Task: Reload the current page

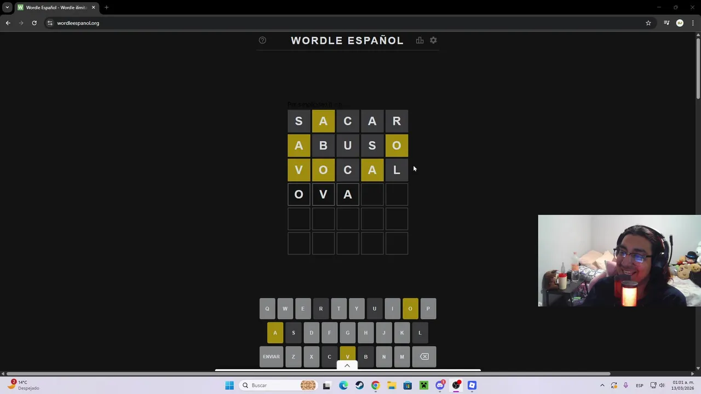Action: pyautogui.click(x=34, y=23)
